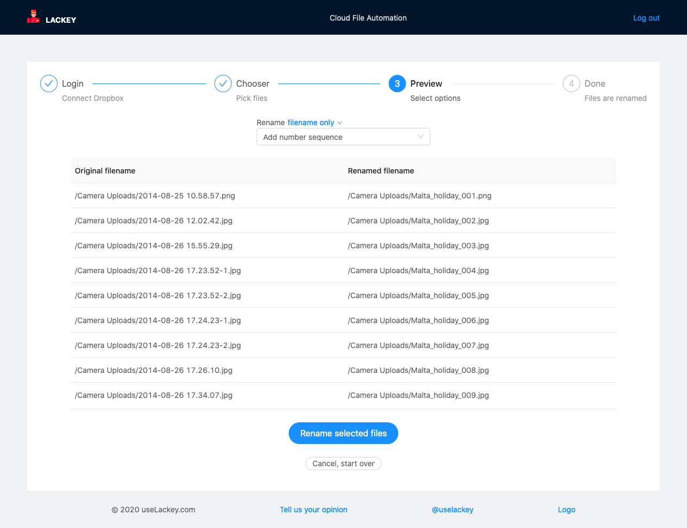Click renamed file Malta_holiday_003.jpg

[419, 246]
